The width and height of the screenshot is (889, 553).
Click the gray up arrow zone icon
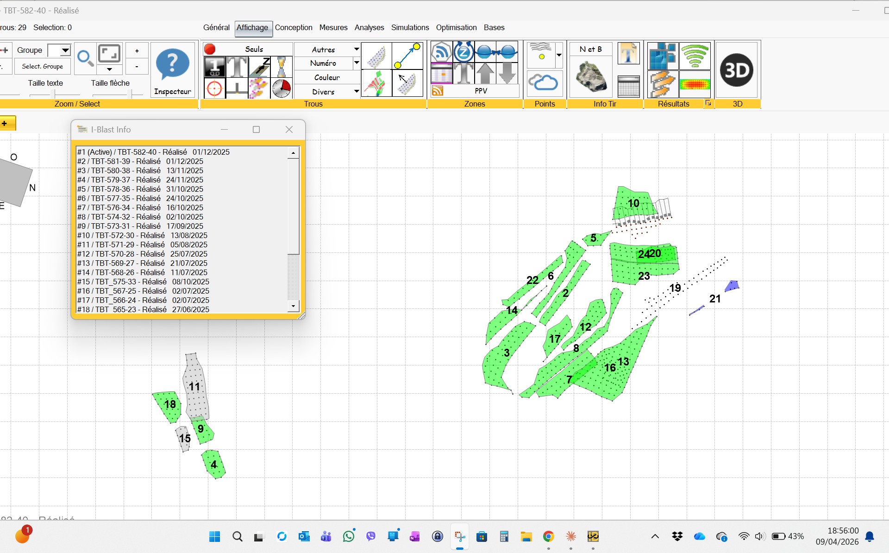tap(485, 74)
